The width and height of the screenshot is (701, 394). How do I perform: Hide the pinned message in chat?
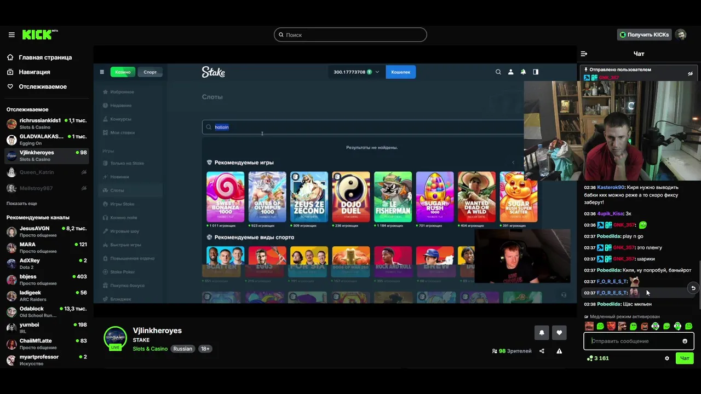[x=690, y=73]
